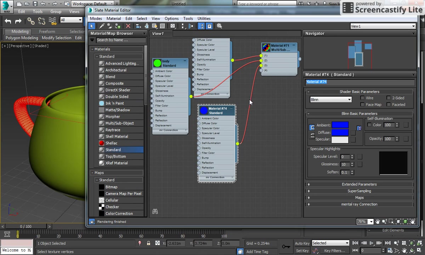Viewport: 425px width, 255px height.
Task: Select the eyedropper pick material tool
Action: [102, 26]
